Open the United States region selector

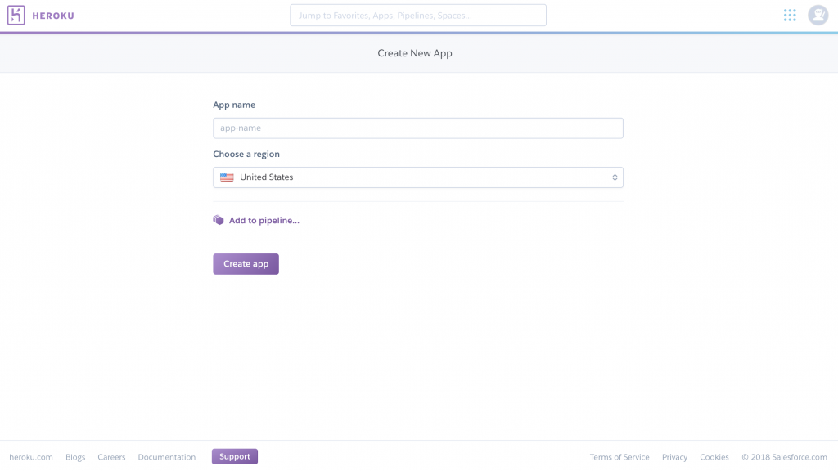(417, 177)
